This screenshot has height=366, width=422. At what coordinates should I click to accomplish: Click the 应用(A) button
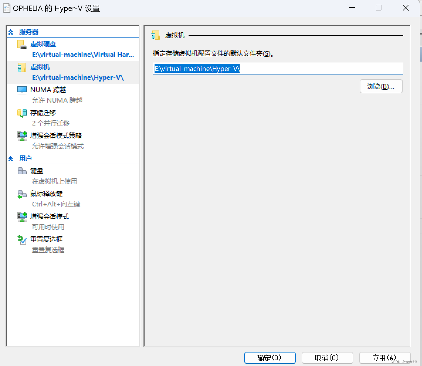click(x=385, y=358)
